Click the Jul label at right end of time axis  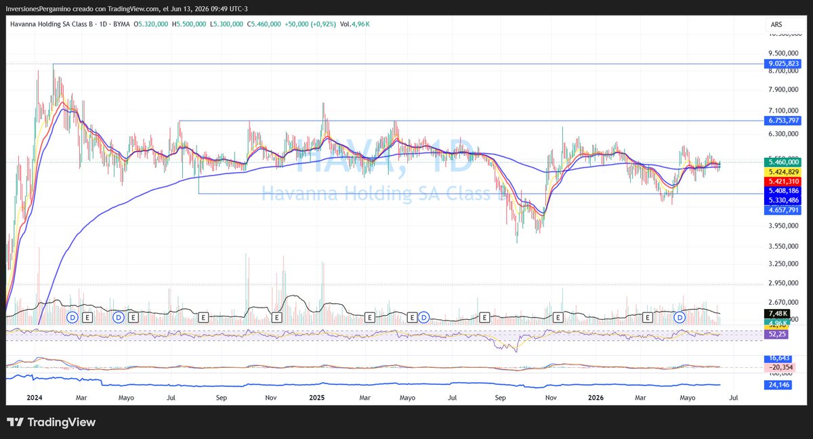point(733,399)
